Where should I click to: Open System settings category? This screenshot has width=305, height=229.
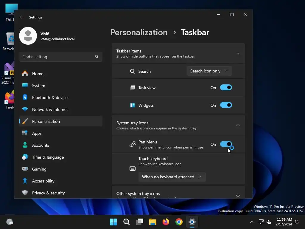point(61,86)
